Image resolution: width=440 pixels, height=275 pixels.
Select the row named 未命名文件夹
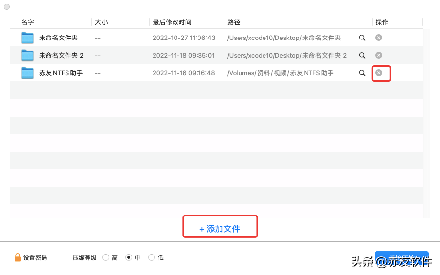(216, 38)
